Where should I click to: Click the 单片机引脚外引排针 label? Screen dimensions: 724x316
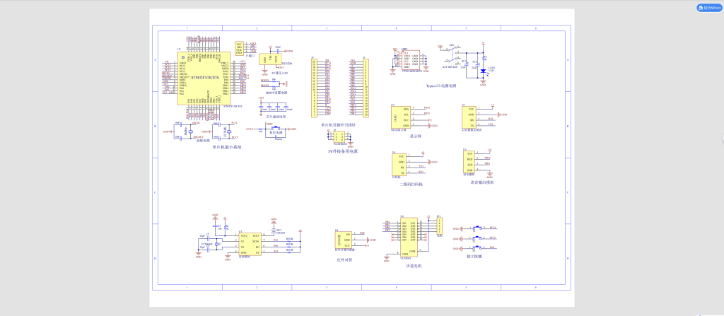coord(339,124)
